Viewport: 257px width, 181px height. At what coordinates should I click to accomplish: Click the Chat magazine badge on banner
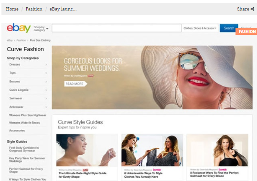point(91,76)
